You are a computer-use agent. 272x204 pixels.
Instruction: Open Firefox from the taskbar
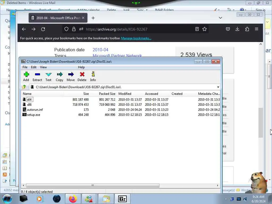pos(73,199)
